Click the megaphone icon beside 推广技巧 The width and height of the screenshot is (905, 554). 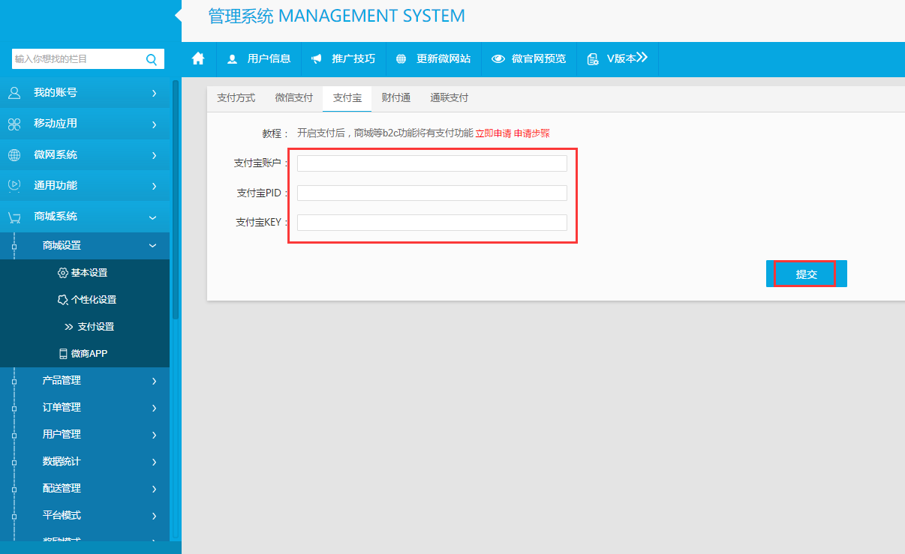click(x=317, y=59)
